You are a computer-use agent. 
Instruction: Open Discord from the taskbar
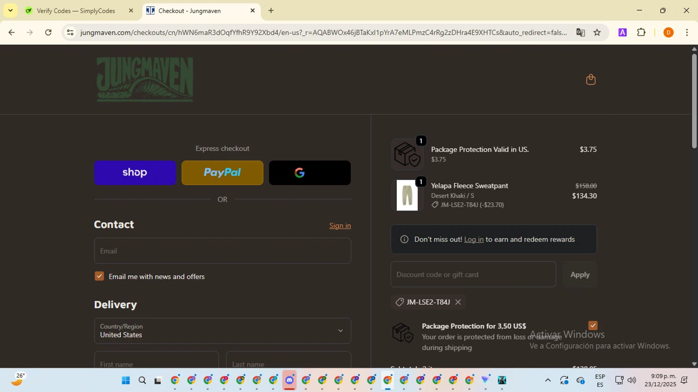289,380
